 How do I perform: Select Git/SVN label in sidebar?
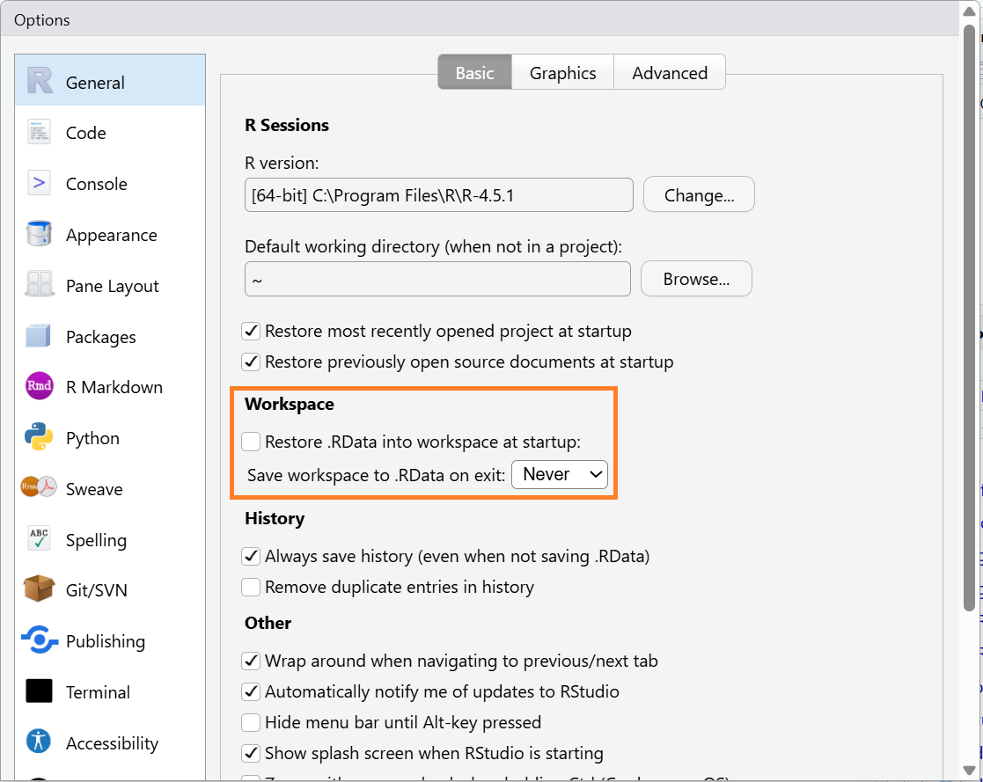(97, 590)
